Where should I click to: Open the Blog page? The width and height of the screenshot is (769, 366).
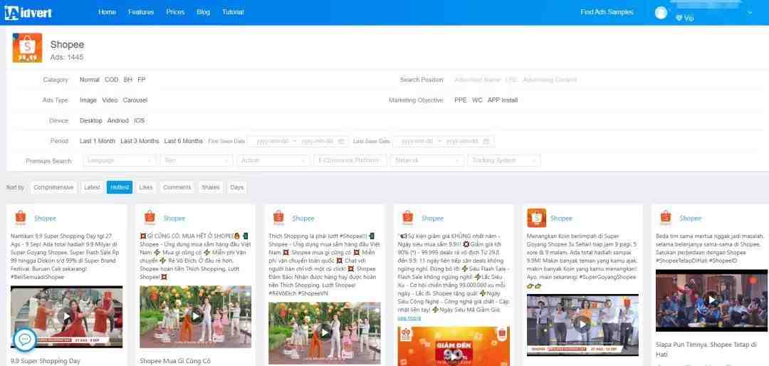pyautogui.click(x=203, y=12)
